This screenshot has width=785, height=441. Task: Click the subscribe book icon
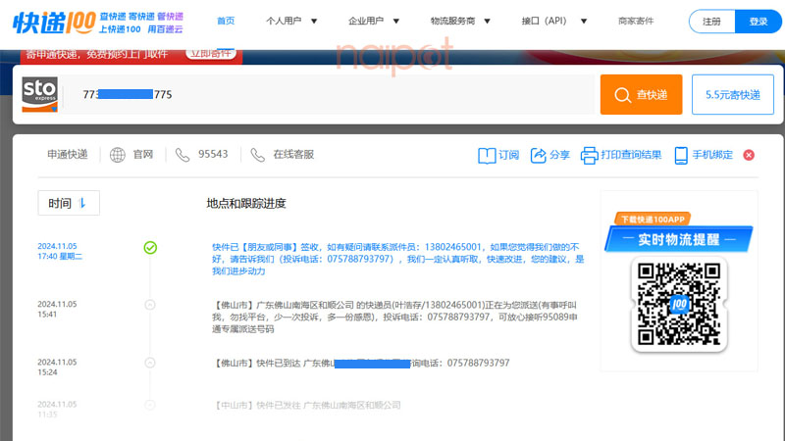[487, 155]
